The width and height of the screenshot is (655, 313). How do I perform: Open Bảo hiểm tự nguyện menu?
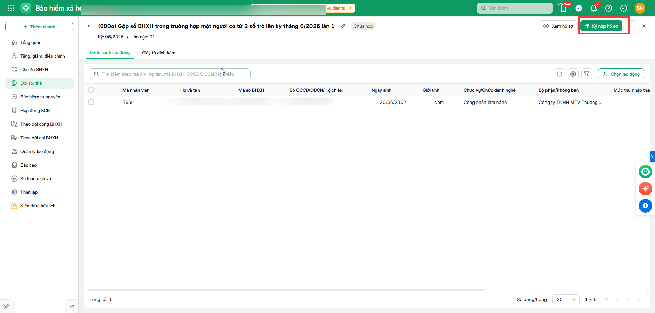40,97
